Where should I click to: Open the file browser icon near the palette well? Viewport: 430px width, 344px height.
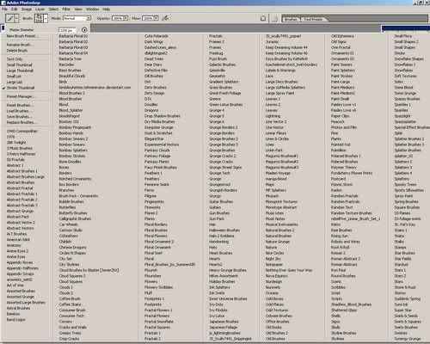pos(263,18)
